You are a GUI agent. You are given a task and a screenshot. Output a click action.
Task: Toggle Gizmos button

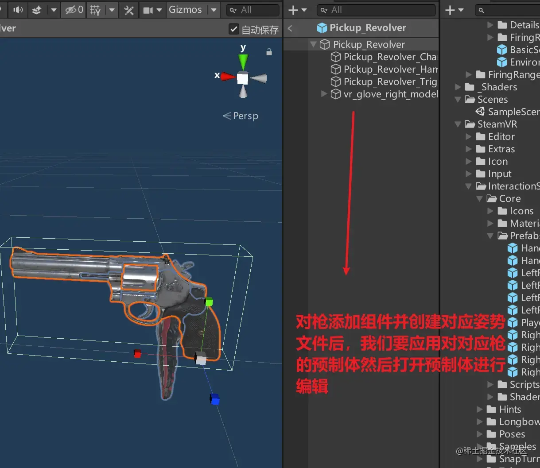point(185,10)
